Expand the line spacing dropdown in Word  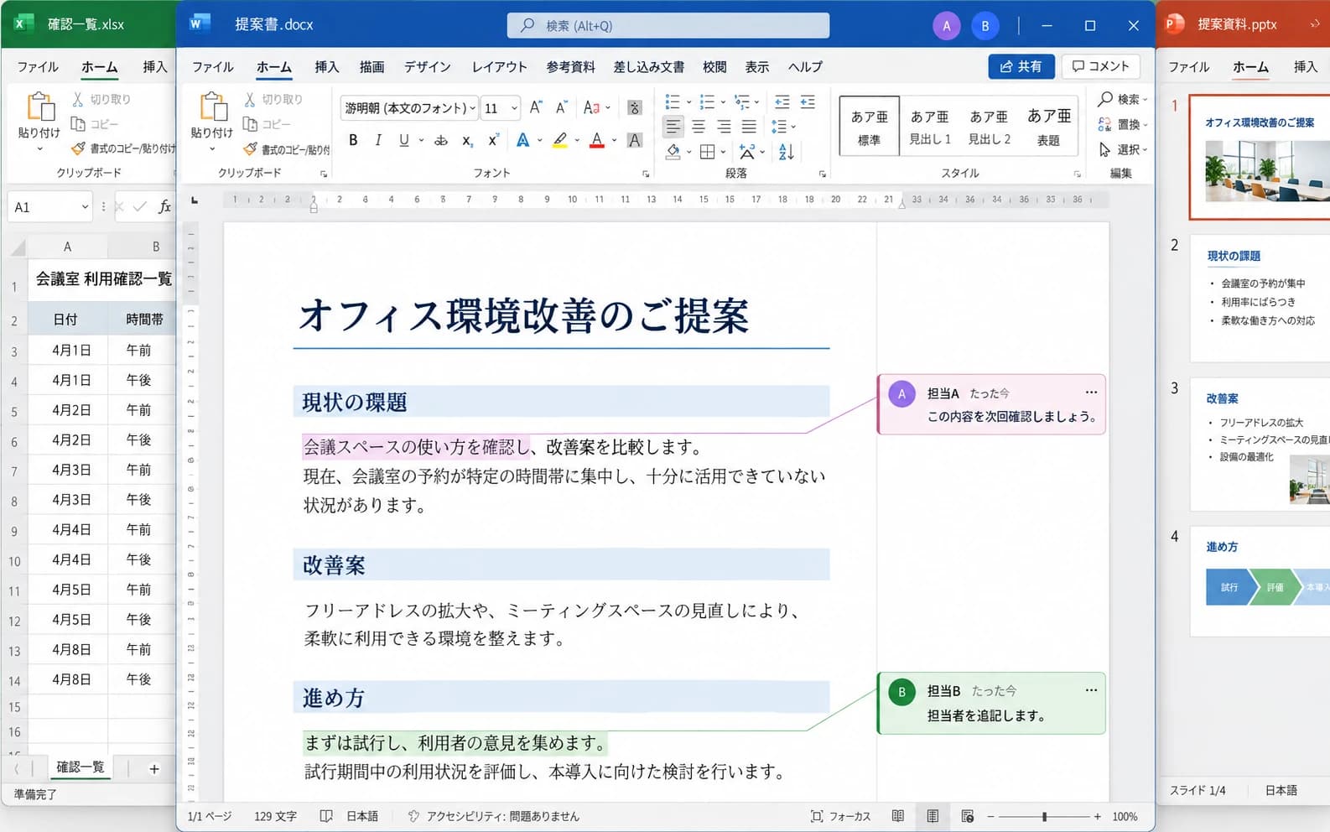(793, 127)
